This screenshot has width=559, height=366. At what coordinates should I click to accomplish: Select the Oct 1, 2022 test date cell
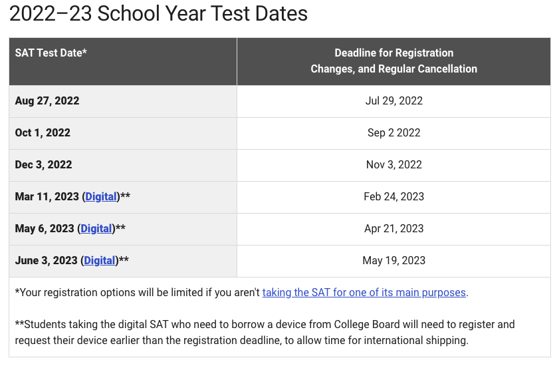click(x=43, y=133)
